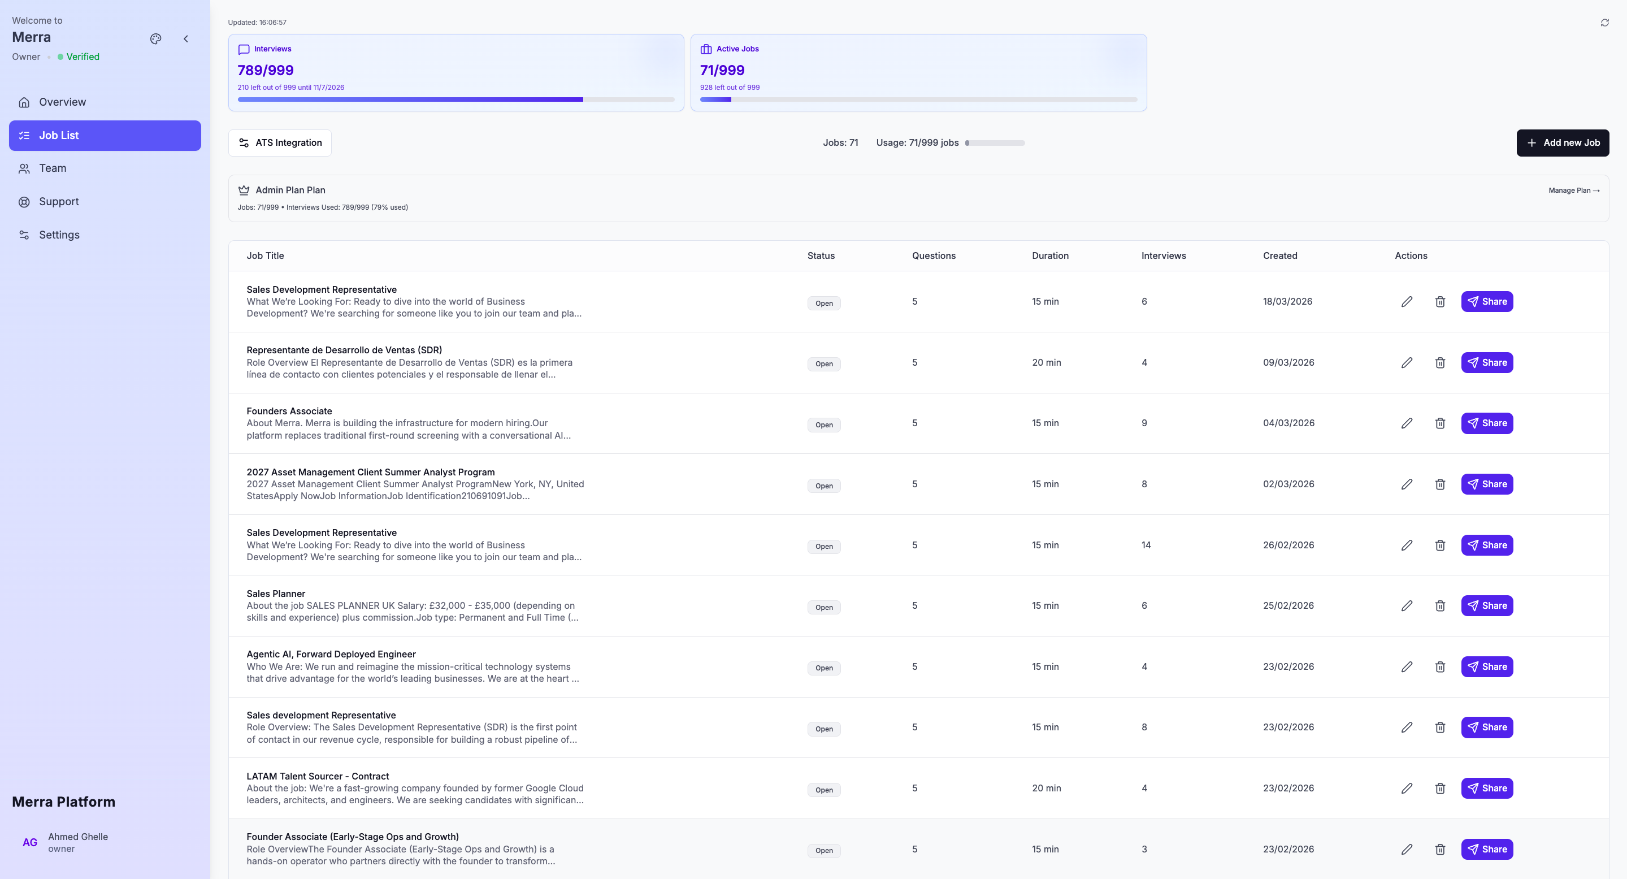Follow the Manage Plan link
The image size is (1627, 879).
tap(1573, 190)
